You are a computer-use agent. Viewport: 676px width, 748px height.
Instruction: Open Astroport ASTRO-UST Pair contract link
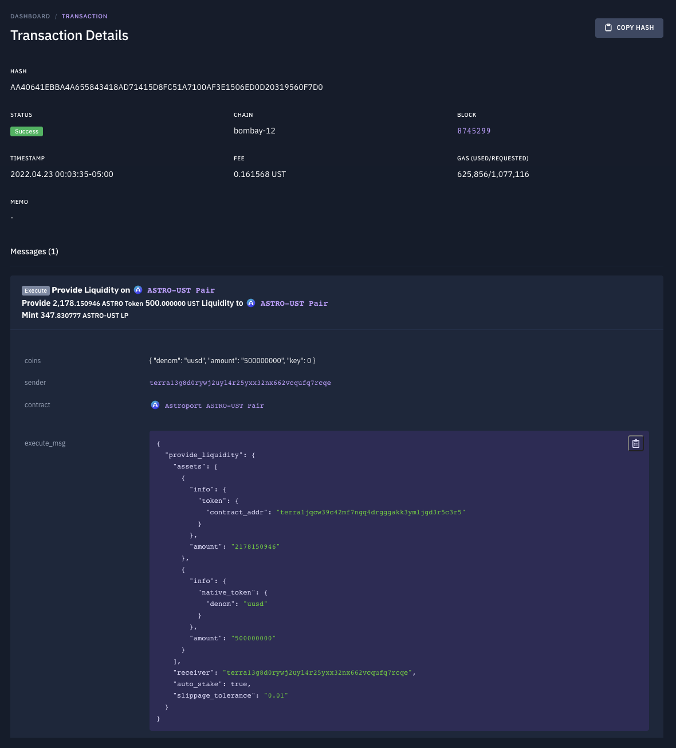click(214, 406)
